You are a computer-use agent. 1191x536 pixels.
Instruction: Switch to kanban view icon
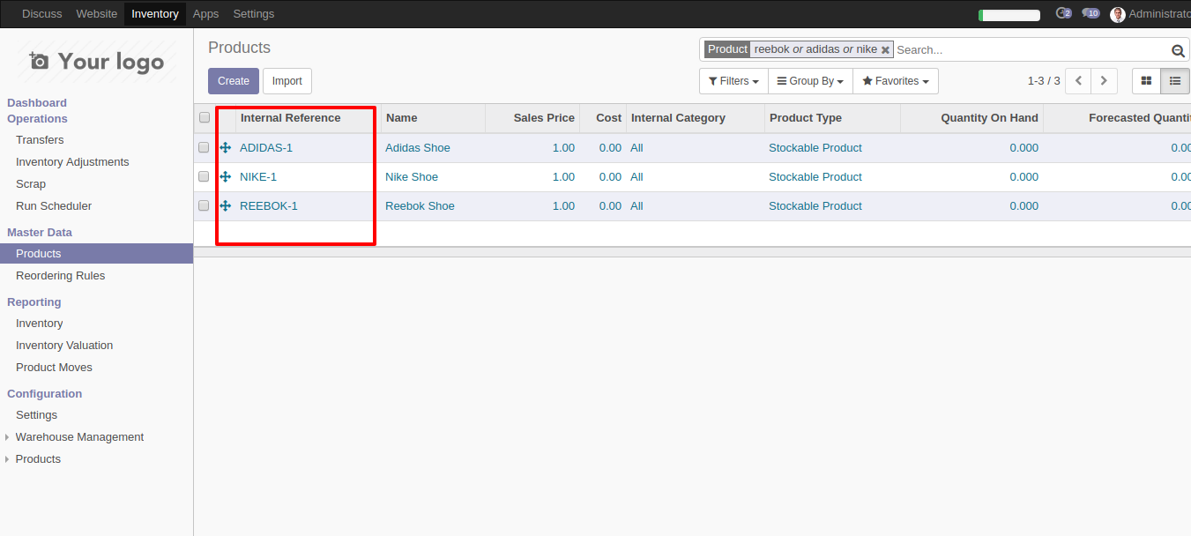[1146, 81]
